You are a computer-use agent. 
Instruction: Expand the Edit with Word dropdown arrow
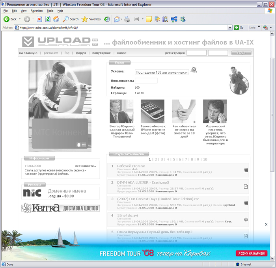click(143, 19)
